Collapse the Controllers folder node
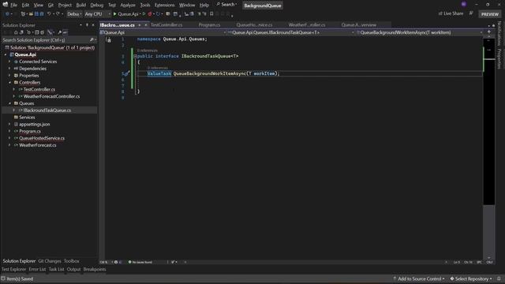505x284 pixels. point(9,82)
